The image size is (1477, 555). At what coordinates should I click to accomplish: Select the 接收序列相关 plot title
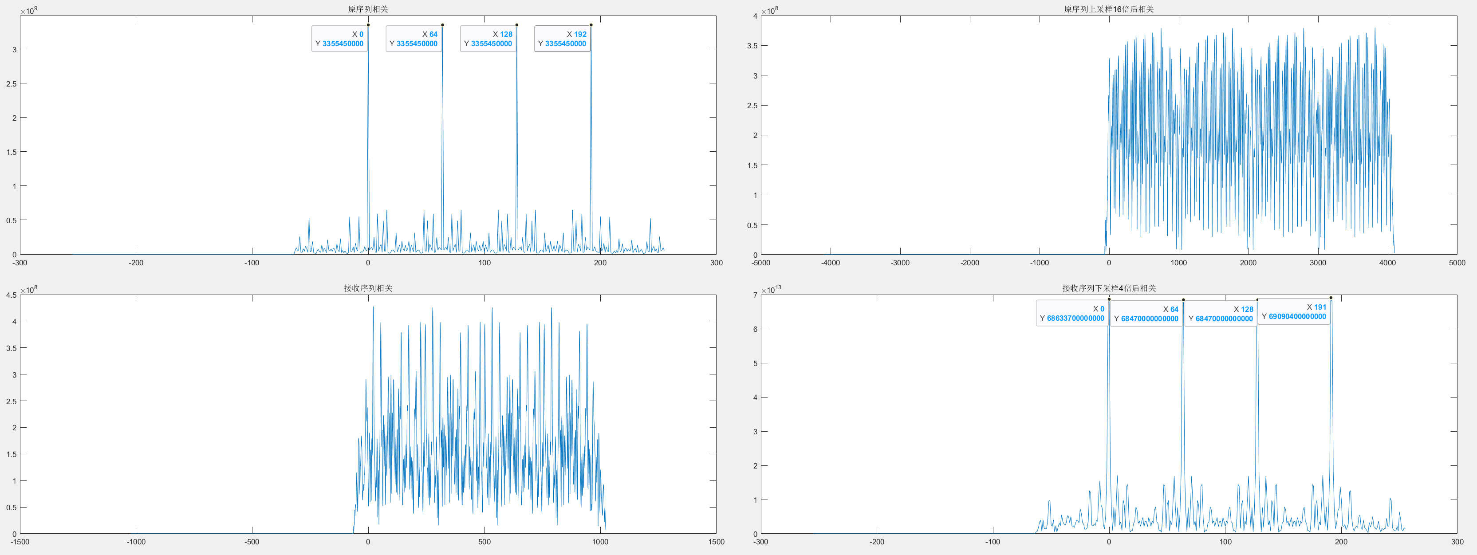367,288
